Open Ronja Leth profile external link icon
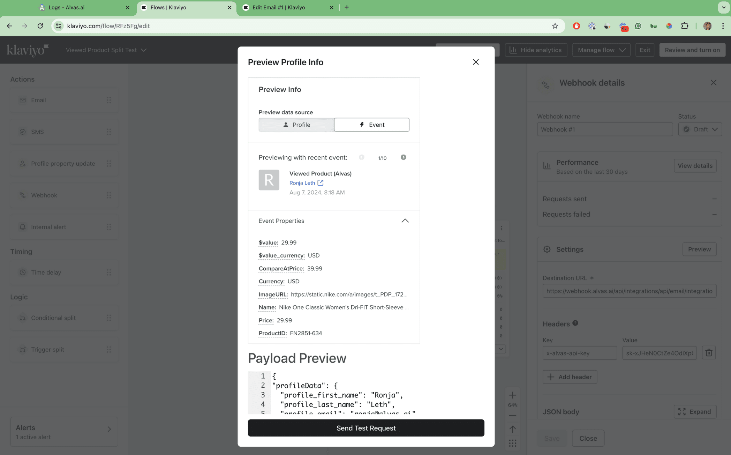This screenshot has height=455, width=731. (x=320, y=182)
